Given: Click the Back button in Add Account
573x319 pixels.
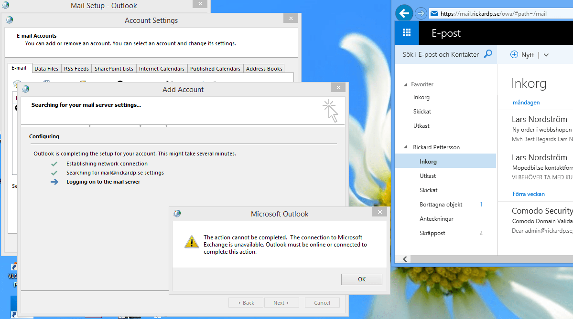Looking at the screenshot, I should click(x=246, y=303).
